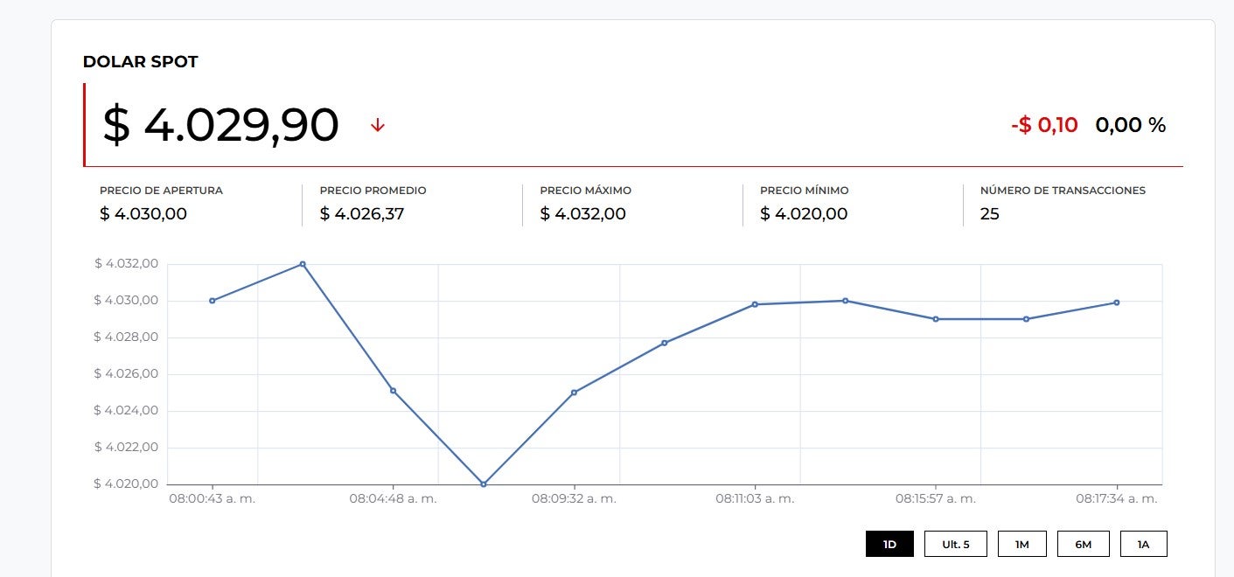1234x577 pixels.
Task: Click the Número de Transacciones value 25
Action: click(x=989, y=213)
